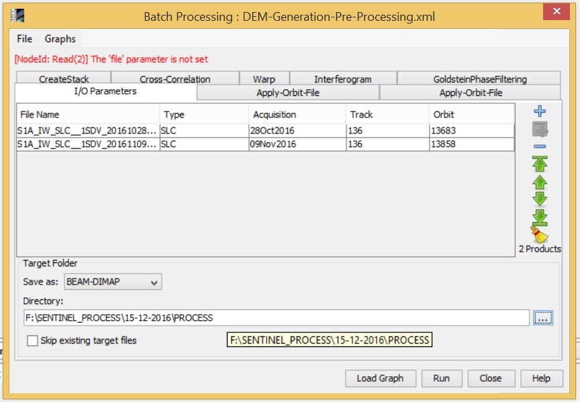
Task: Open the Cross-Correlation tab
Action: (175, 79)
